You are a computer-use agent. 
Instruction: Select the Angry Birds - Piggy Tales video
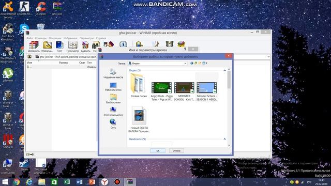coord(162,91)
